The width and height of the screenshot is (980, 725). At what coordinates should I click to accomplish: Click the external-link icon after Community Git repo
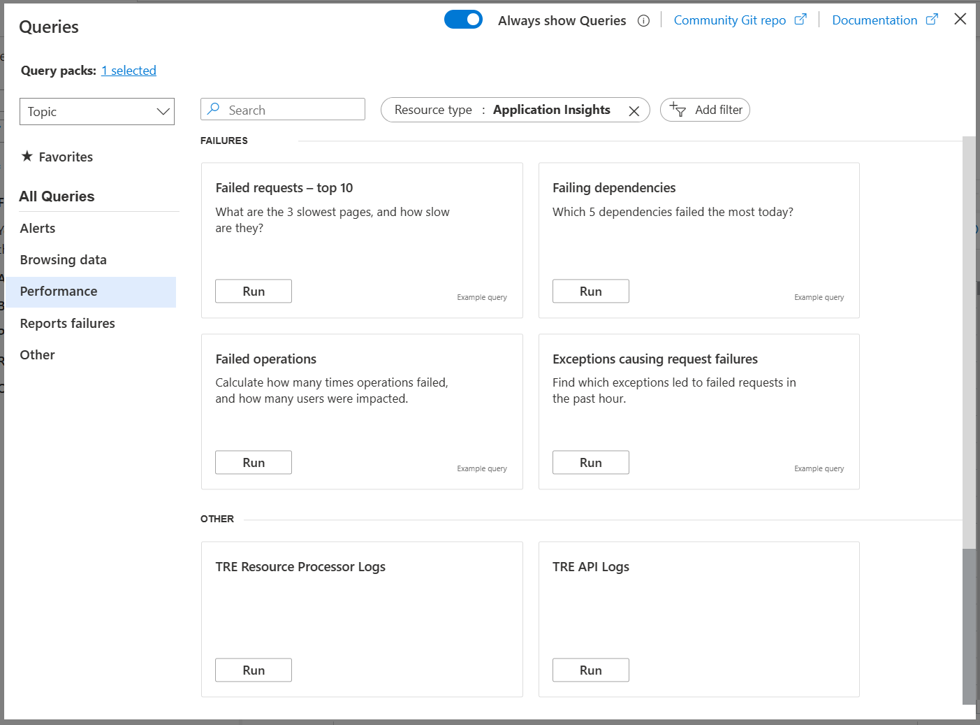(800, 19)
